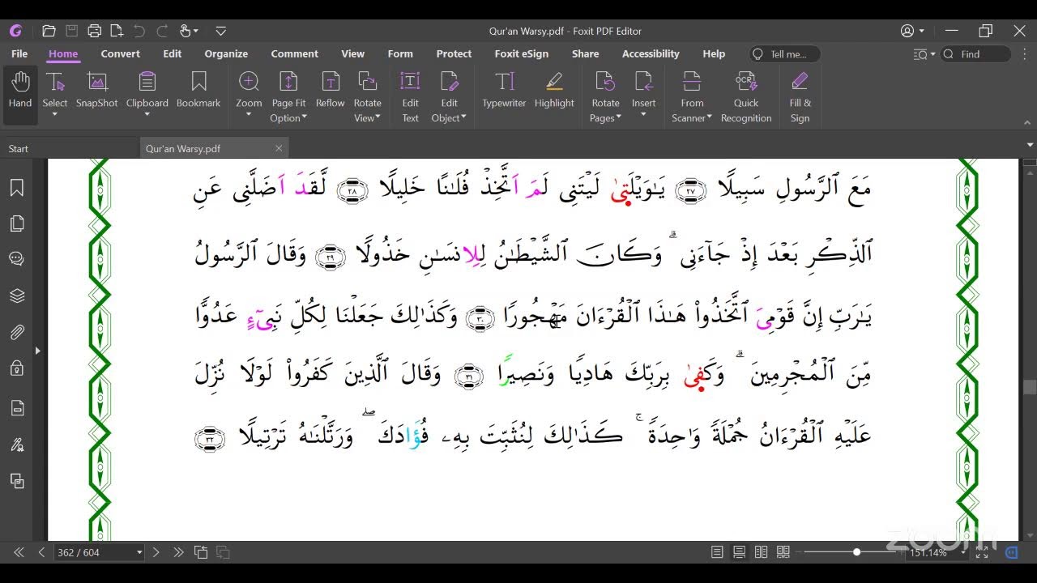Jump to the last page
The height and width of the screenshot is (583, 1037).
click(178, 552)
